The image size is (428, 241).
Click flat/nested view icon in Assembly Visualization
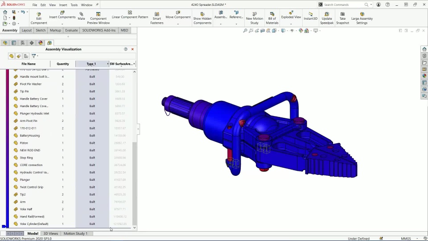(x=11, y=56)
